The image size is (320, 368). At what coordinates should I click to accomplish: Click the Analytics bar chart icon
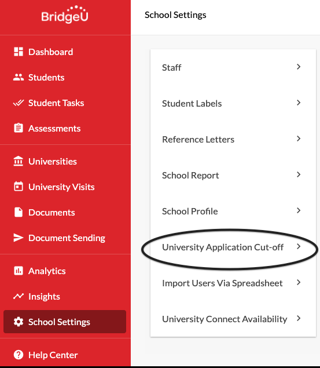[19, 271]
